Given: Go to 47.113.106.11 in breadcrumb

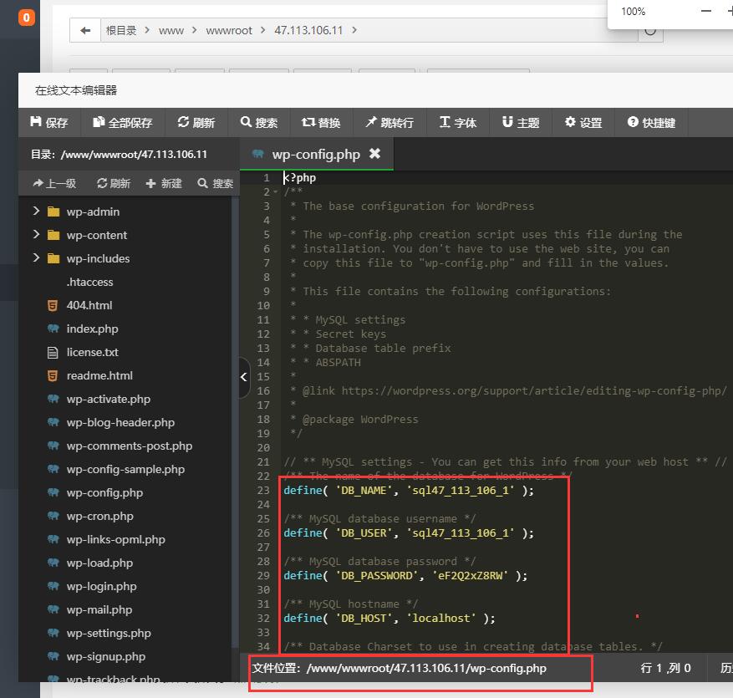Looking at the screenshot, I should coord(308,30).
